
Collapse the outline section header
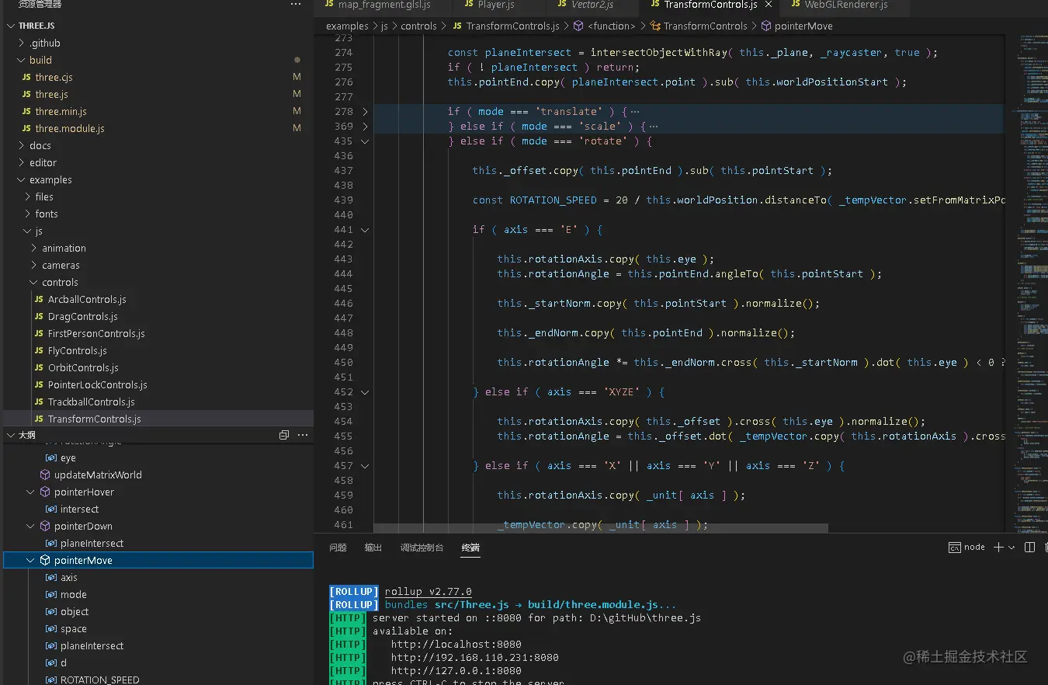(x=11, y=436)
